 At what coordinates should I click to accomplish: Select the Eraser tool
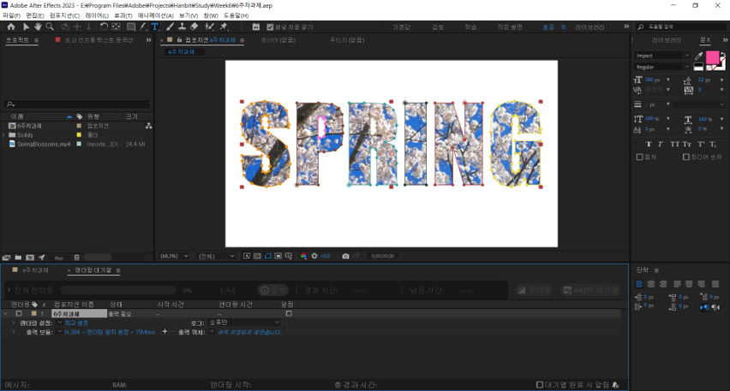pyautogui.click(x=194, y=27)
